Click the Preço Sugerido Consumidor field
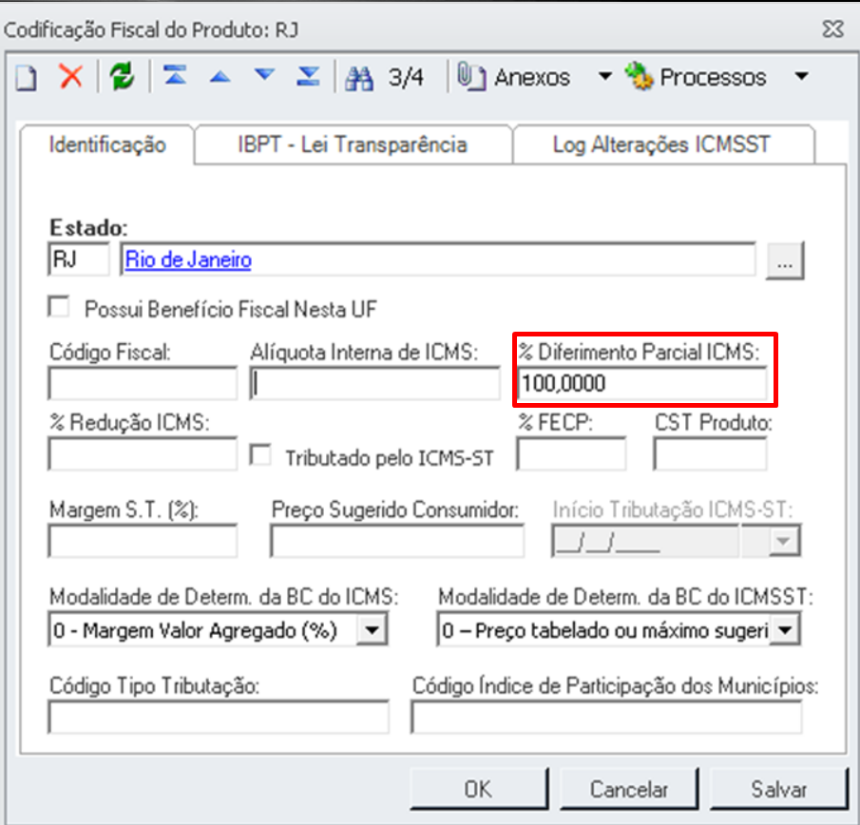Image resolution: width=860 pixels, height=825 pixels. (x=396, y=541)
